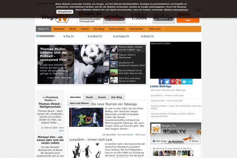Open Luxuslärm – immer noch Laut headline
This screenshot has width=237, height=158.
91,139
